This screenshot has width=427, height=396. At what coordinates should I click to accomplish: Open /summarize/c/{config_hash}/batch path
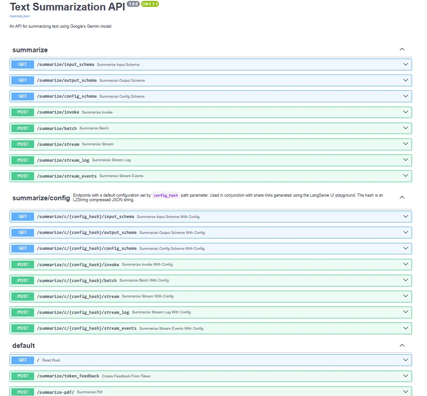77,281
